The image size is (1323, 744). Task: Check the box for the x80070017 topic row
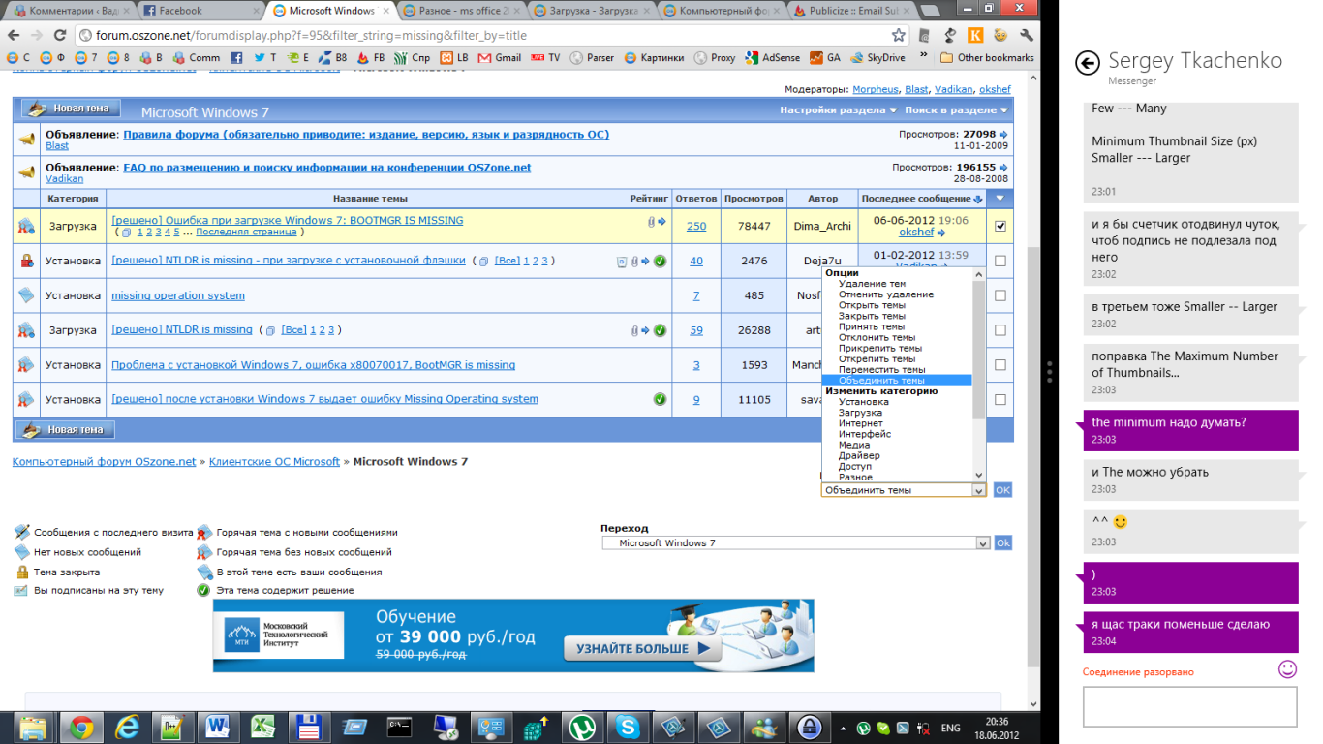click(x=1000, y=365)
